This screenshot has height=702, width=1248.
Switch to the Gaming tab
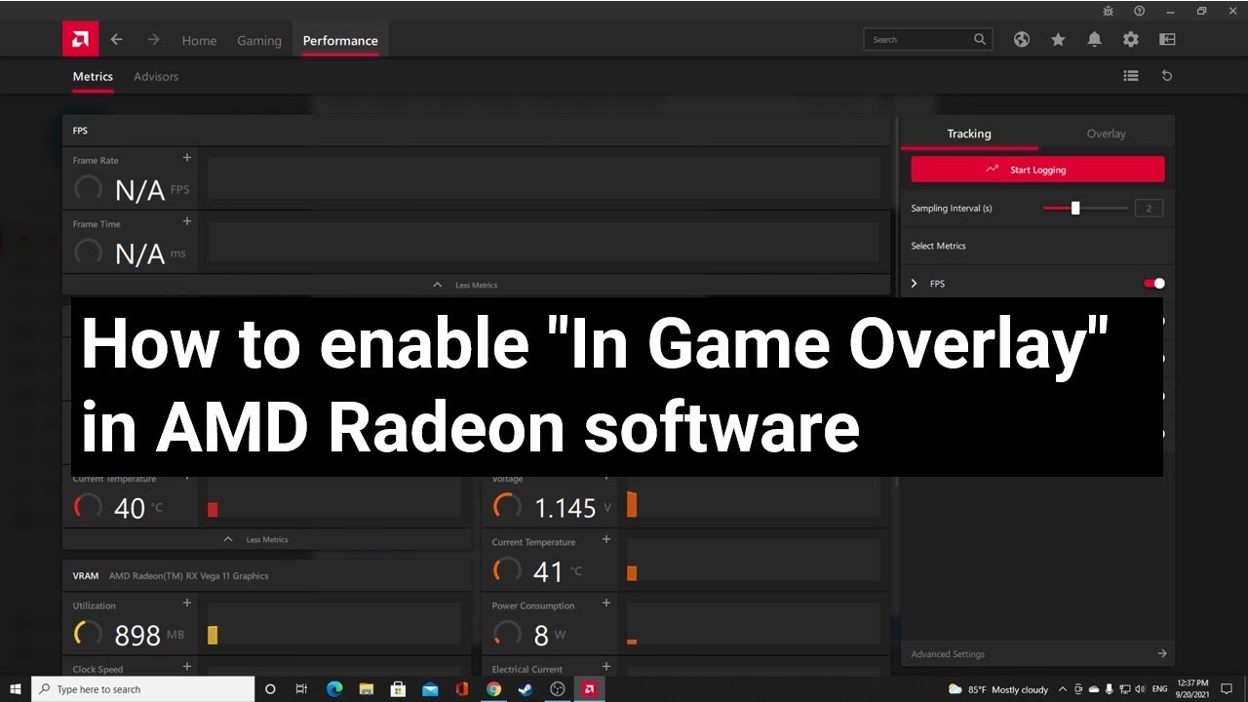(x=259, y=41)
